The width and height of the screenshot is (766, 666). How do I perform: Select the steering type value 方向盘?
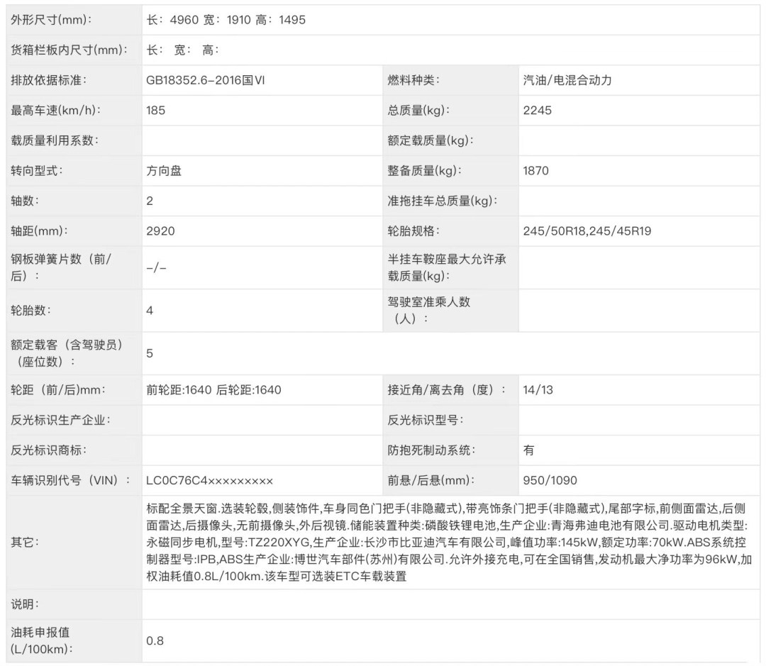[164, 170]
